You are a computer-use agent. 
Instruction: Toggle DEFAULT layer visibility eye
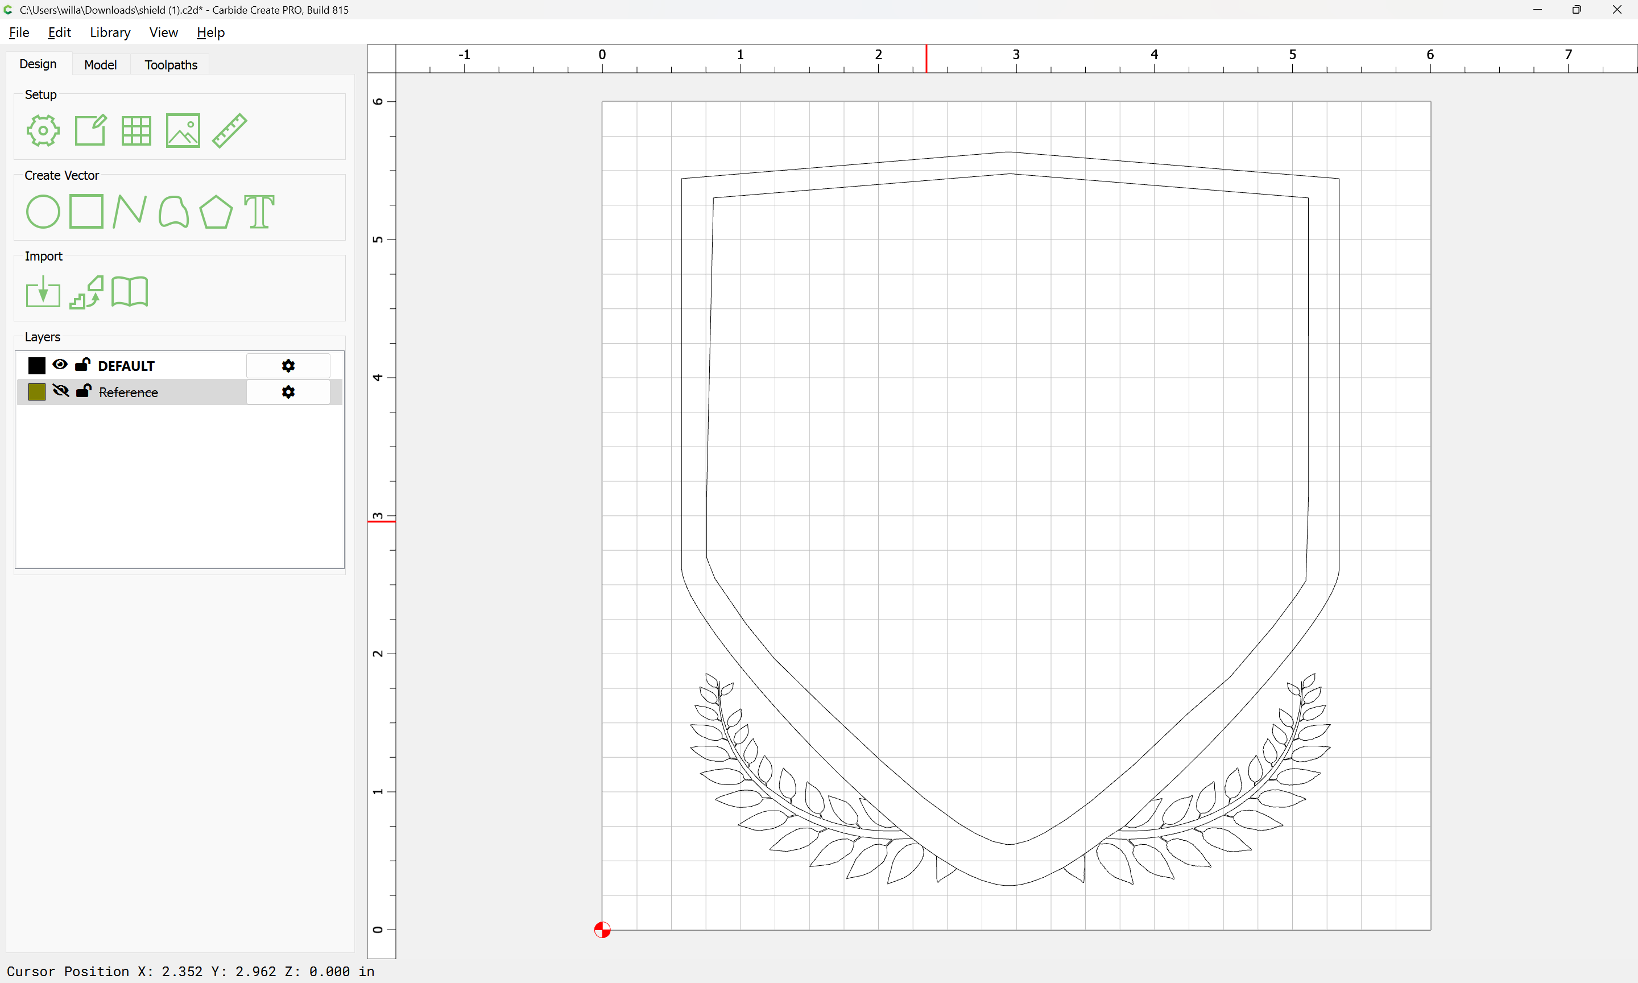tap(60, 364)
